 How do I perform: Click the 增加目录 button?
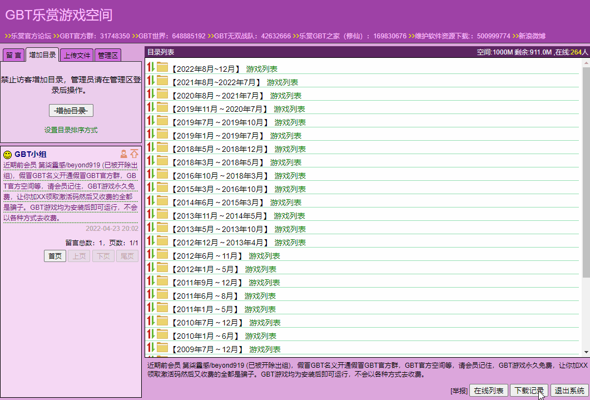coord(71,111)
